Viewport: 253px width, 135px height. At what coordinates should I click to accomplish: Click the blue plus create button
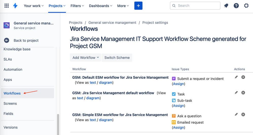pos(138,6)
